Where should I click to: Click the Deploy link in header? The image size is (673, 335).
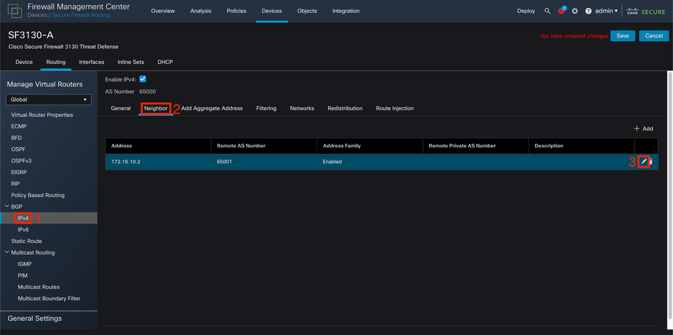click(x=526, y=11)
